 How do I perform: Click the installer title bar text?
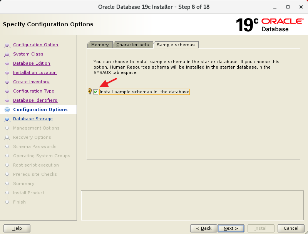coord(154,7)
